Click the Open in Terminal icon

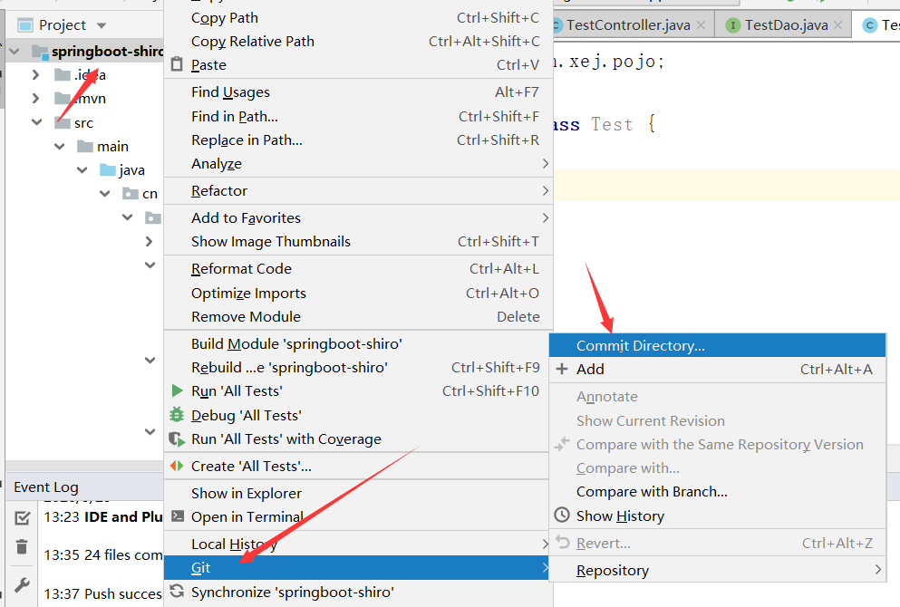point(178,516)
